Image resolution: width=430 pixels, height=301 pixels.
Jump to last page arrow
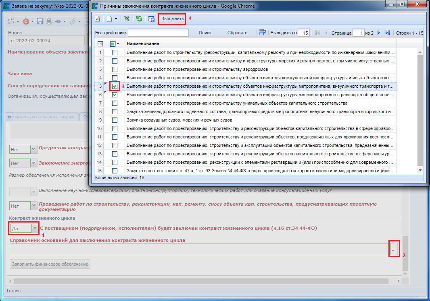pyautogui.click(x=388, y=33)
